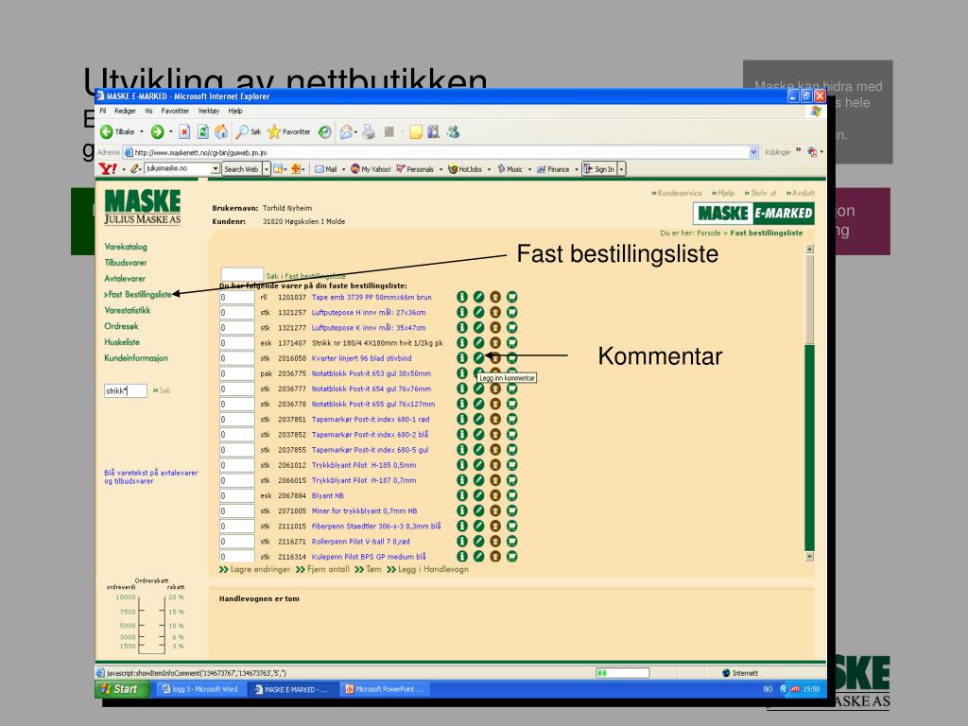968x726 pixels.
Task: Open the address bar dropdown arrow
Action: tap(753, 152)
